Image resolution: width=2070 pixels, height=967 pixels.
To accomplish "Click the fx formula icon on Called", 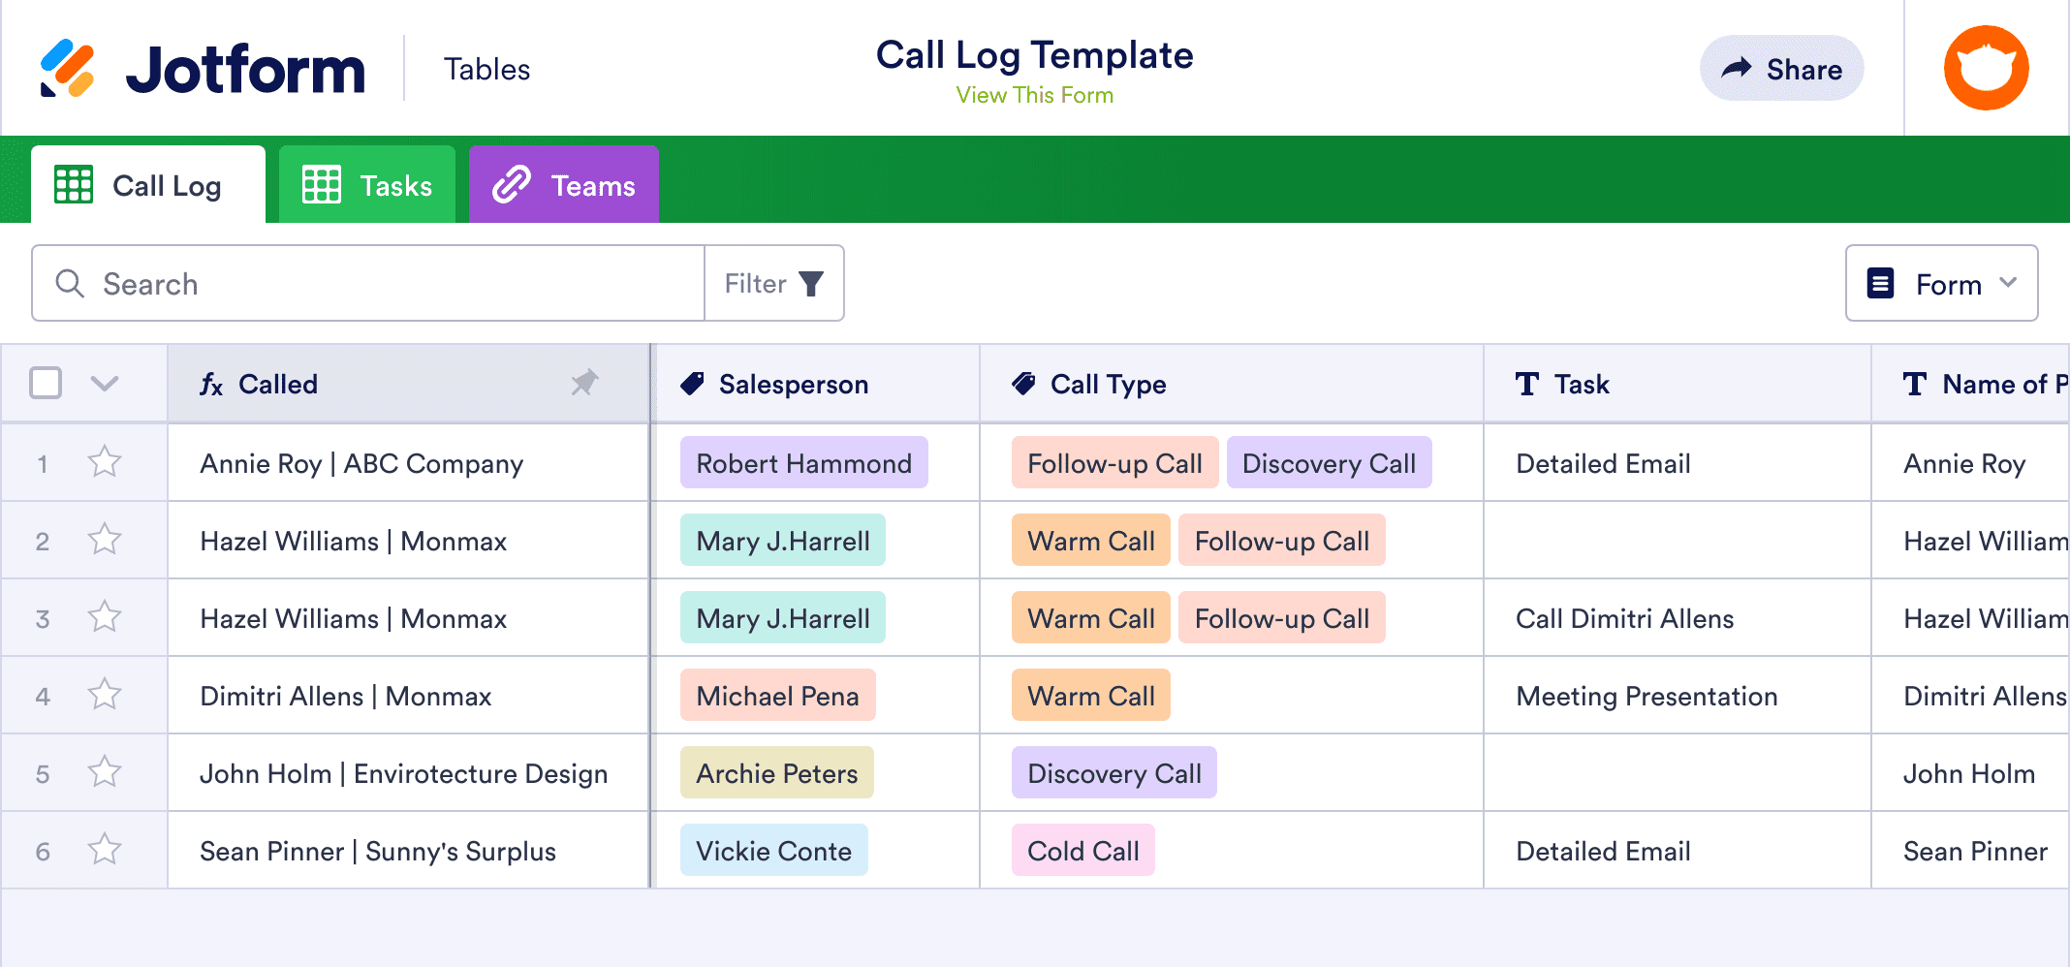I will (x=211, y=385).
